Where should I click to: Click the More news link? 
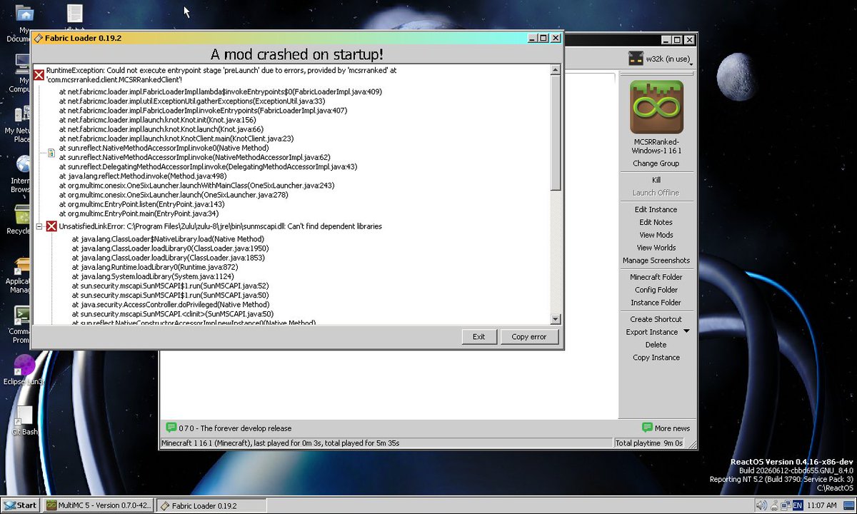pos(672,428)
